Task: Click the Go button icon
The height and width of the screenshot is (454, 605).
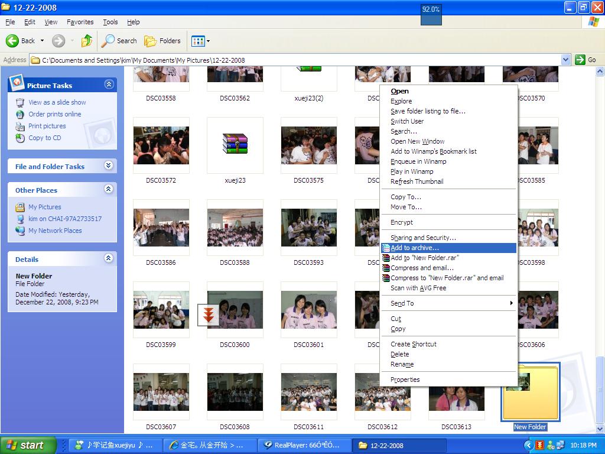Action: (580, 60)
